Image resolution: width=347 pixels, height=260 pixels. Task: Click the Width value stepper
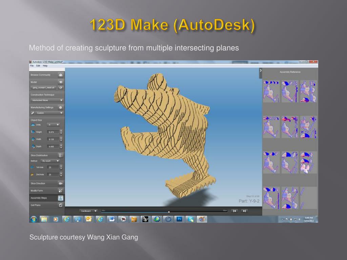click(61, 139)
